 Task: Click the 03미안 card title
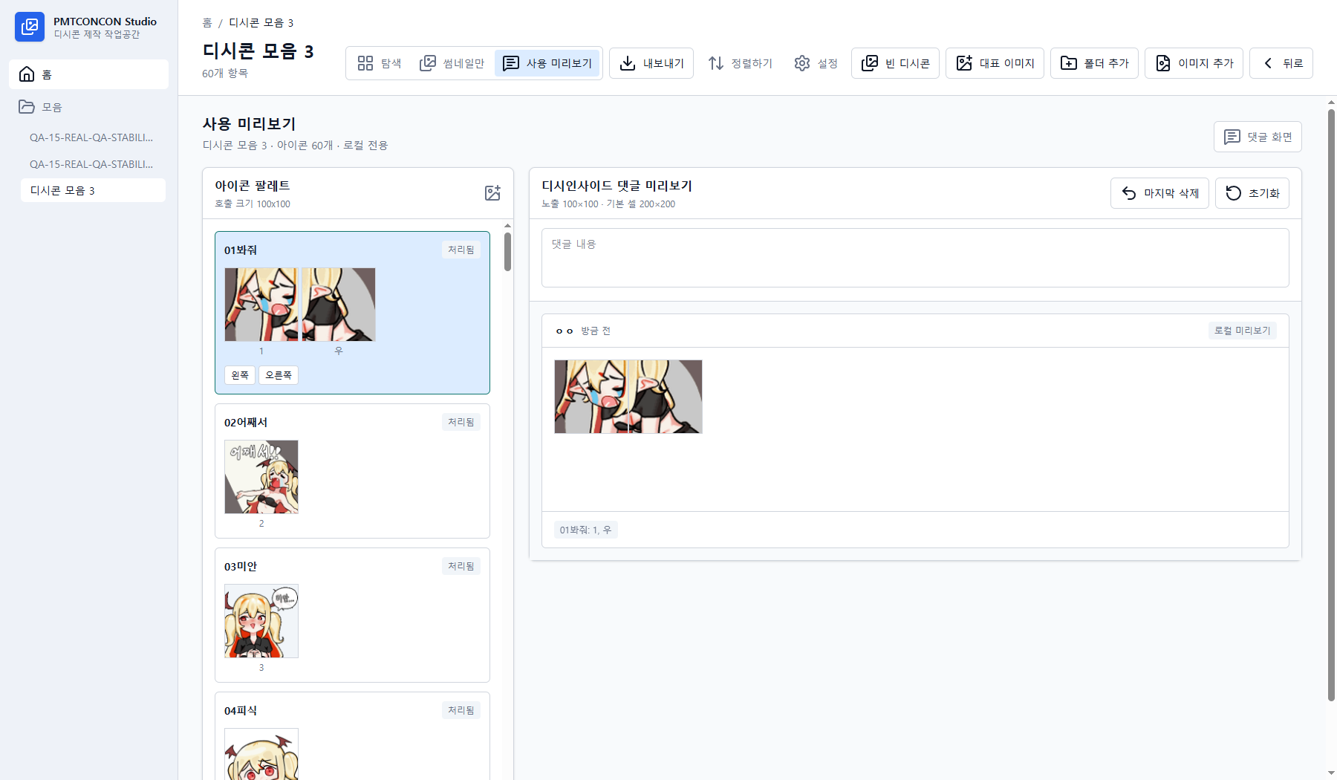point(241,567)
